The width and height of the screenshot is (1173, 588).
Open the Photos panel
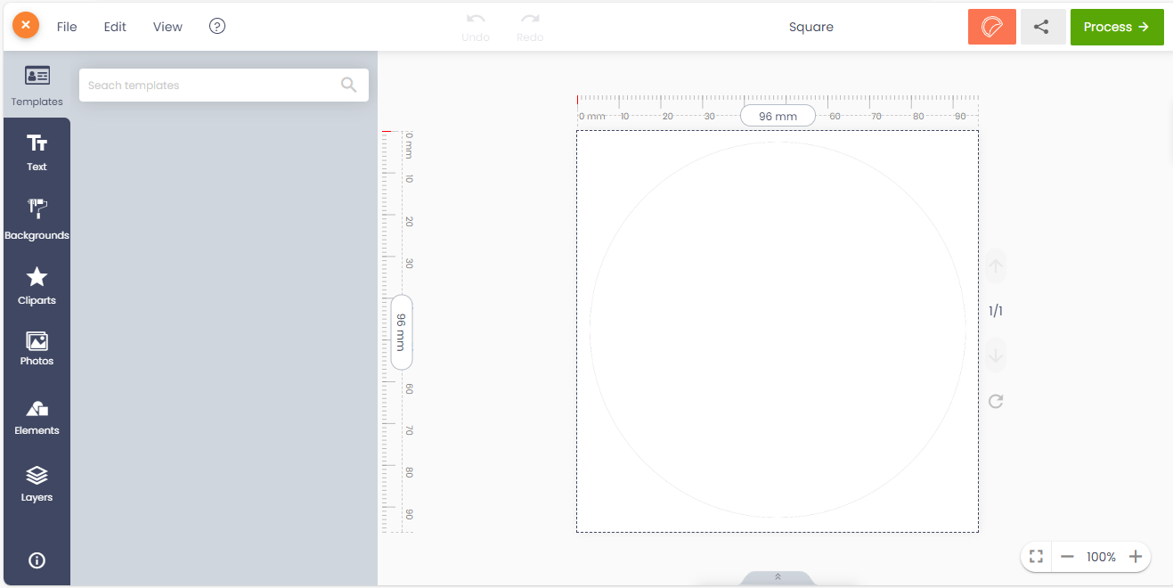point(37,348)
